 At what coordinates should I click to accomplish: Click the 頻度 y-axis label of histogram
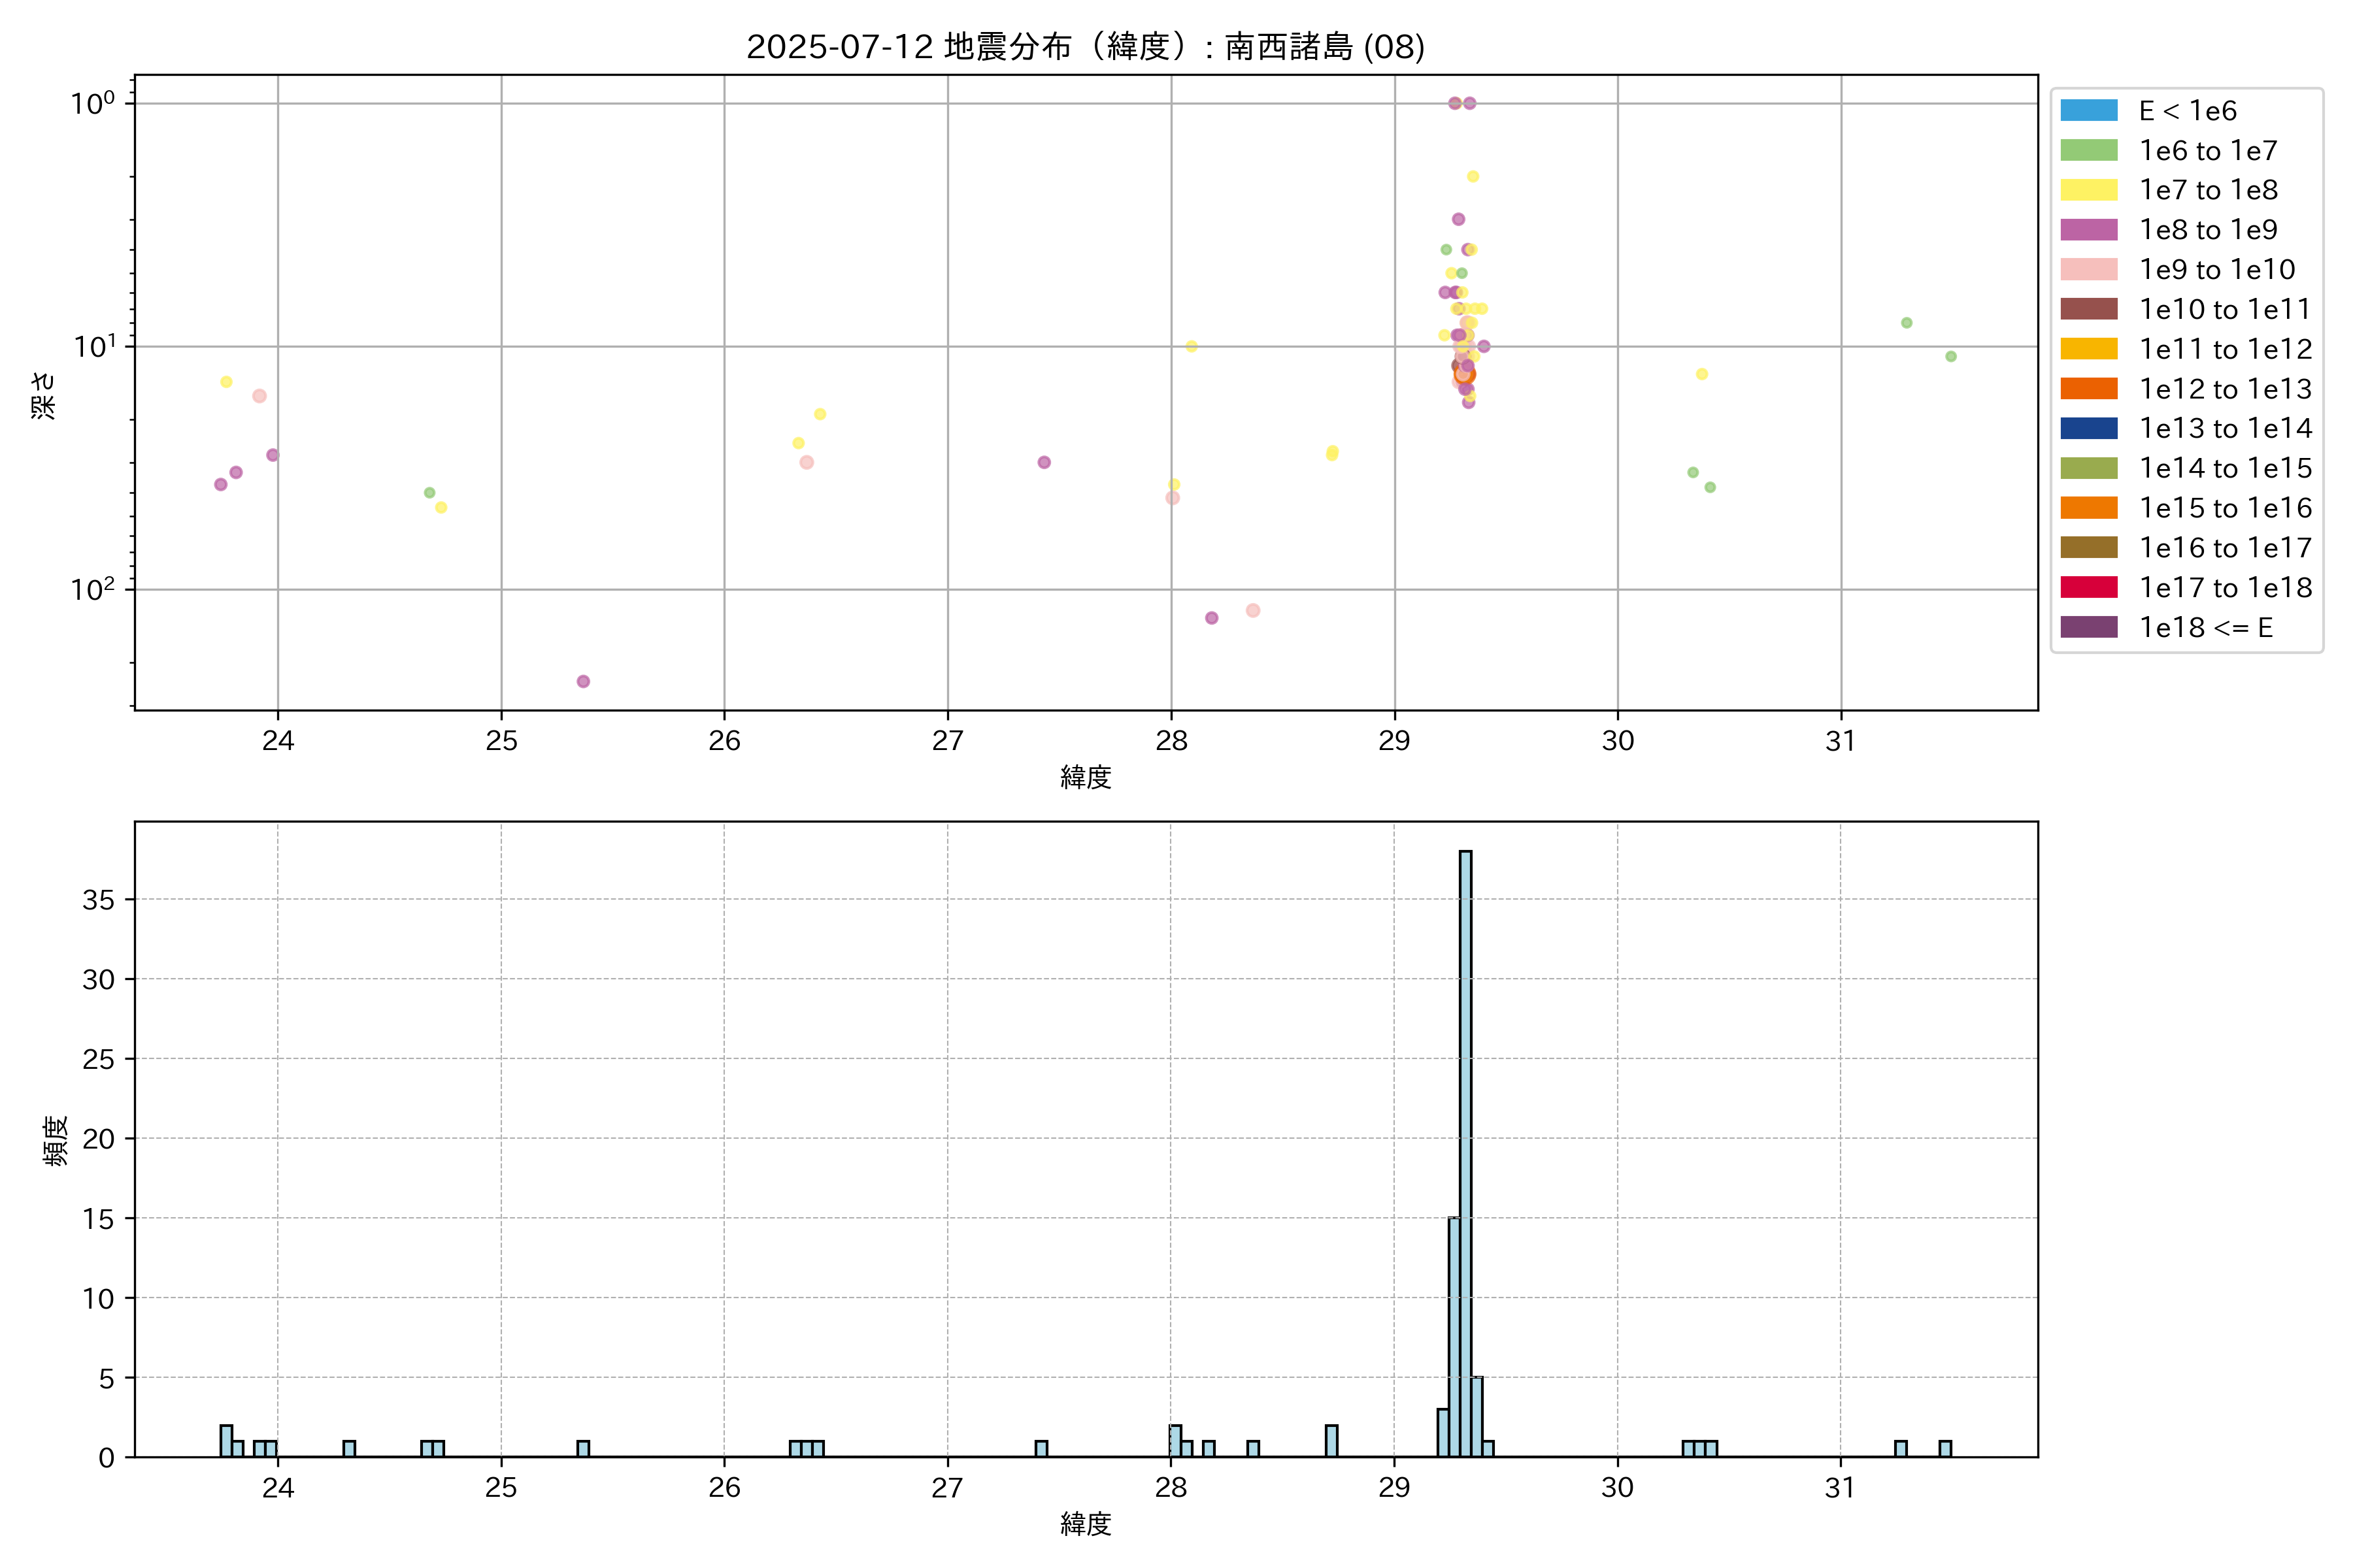56,1140
